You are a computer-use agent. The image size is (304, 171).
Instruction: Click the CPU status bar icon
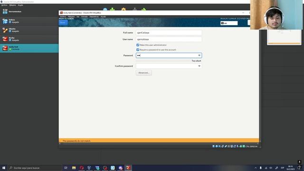[237, 146]
